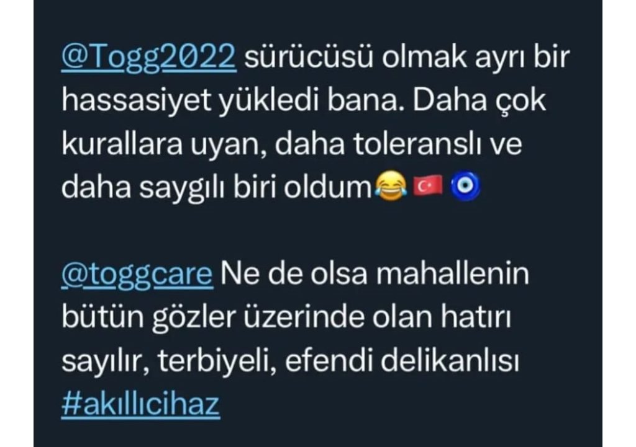Viewport: 636px width, 447px height.
Task: Click the word "toleranslı"
Action: click(418, 144)
